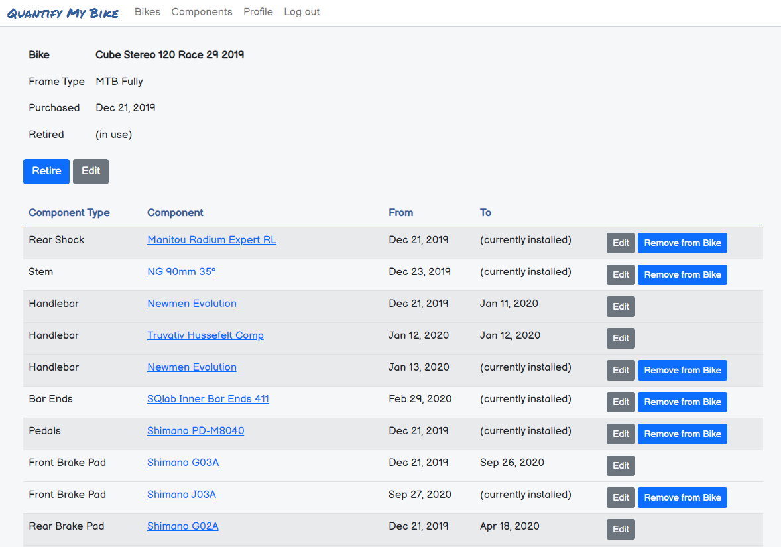Remove the Shimano J03A brake pad from the bike
Viewport: 781px width, 547px height.
(682, 498)
